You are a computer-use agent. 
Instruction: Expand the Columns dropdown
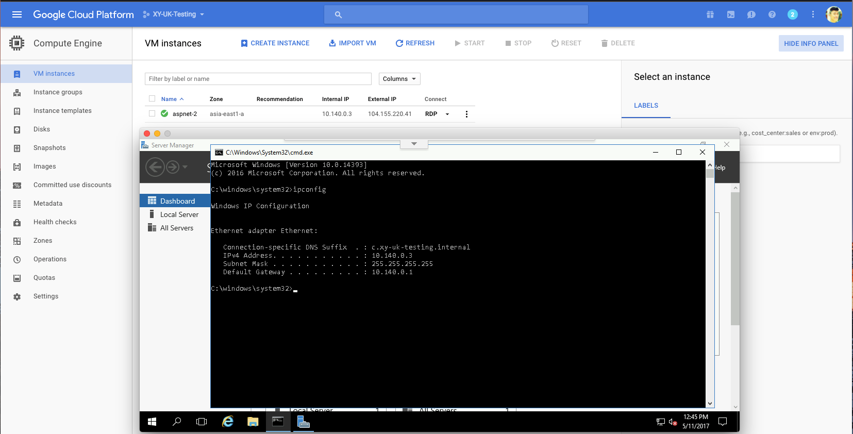pos(399,79)
